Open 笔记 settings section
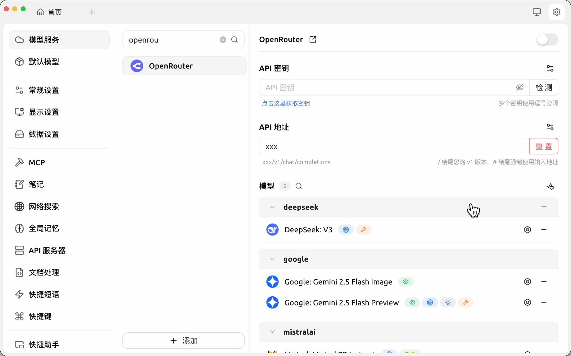The image size is (571, 356). (59, 185)
